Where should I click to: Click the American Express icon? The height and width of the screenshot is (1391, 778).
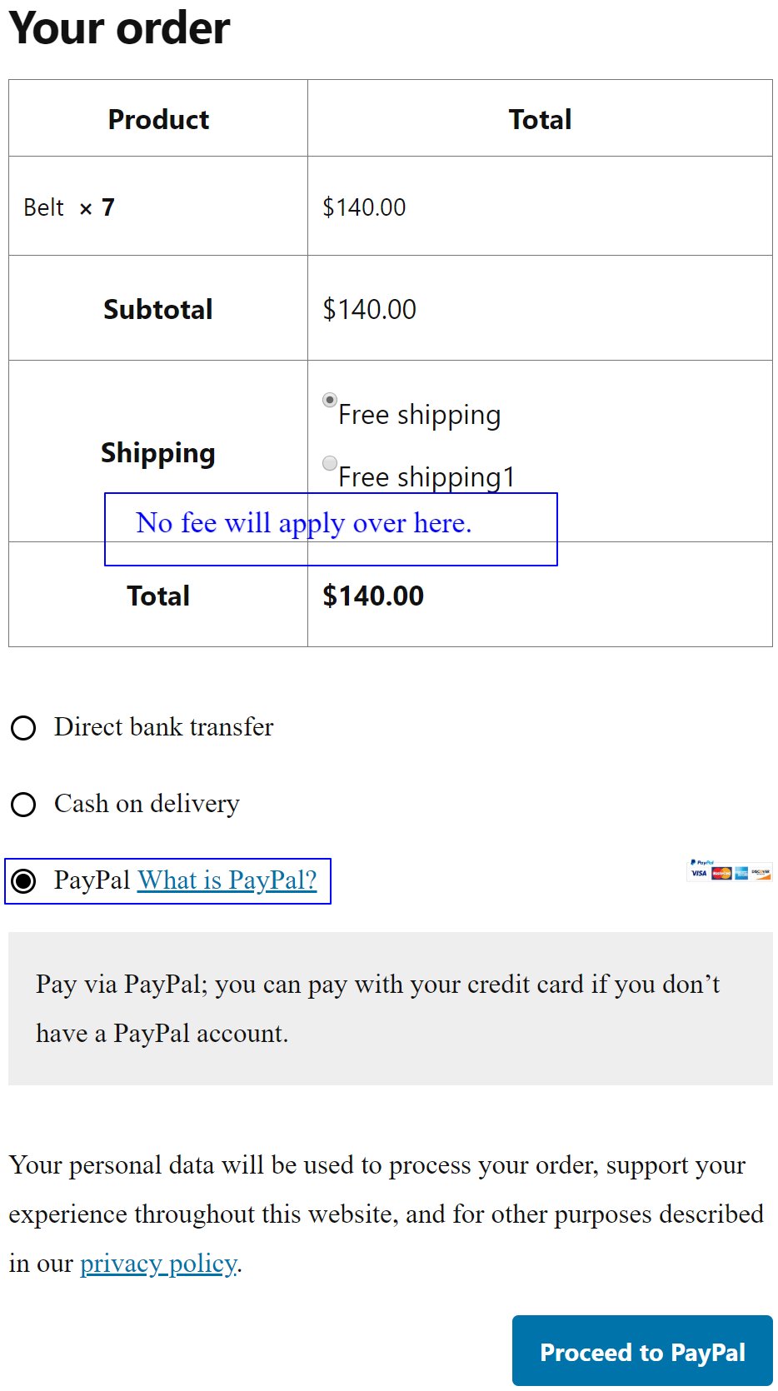[x=741, y=873]
